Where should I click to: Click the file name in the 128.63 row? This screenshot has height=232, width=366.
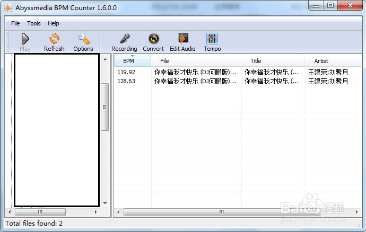pyautogui.click(x=195, y=81)
